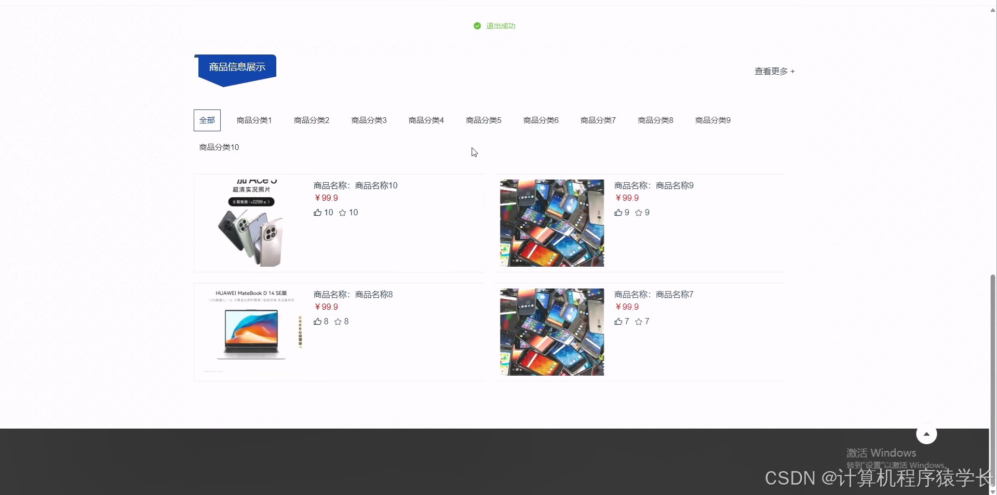Click thumbs-up like icon on 商品名称7
997x495 pixels.
click(618, 321)
